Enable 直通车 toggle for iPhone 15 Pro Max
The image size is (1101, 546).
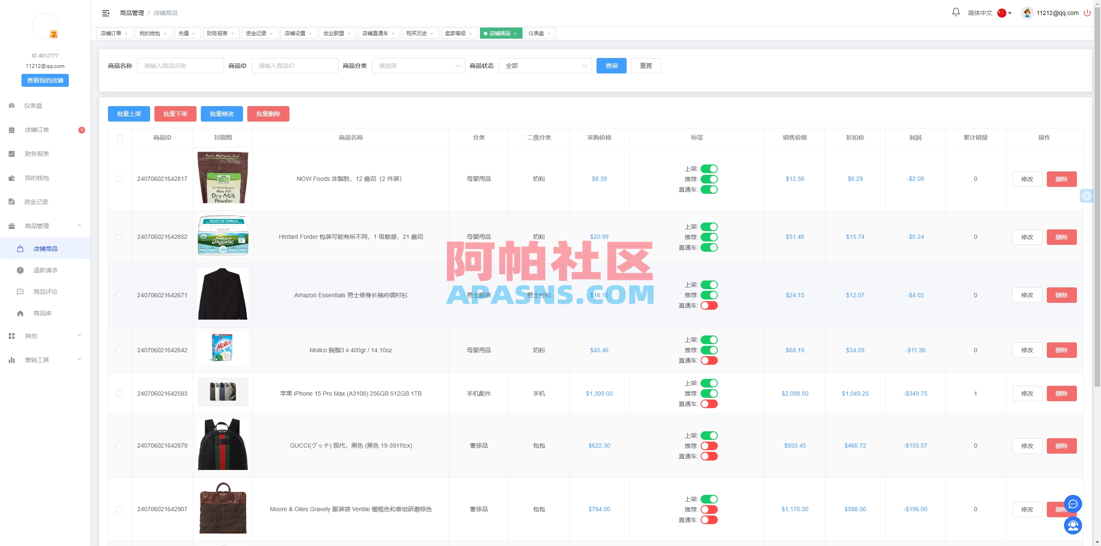coord(710,404)
